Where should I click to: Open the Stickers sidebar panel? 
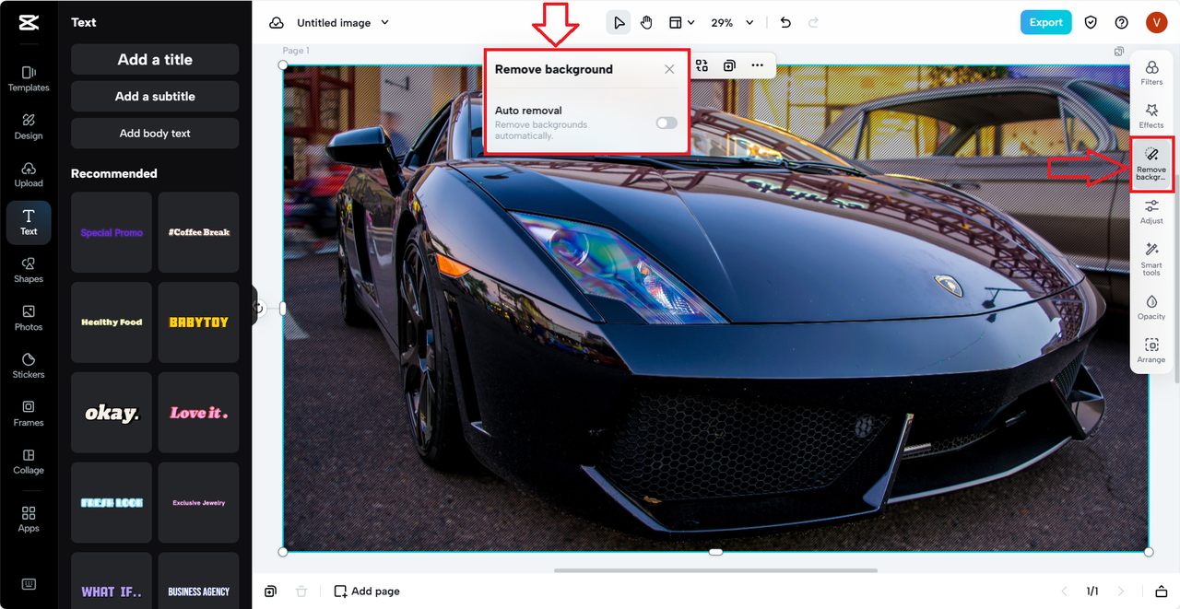coord(29,366)
